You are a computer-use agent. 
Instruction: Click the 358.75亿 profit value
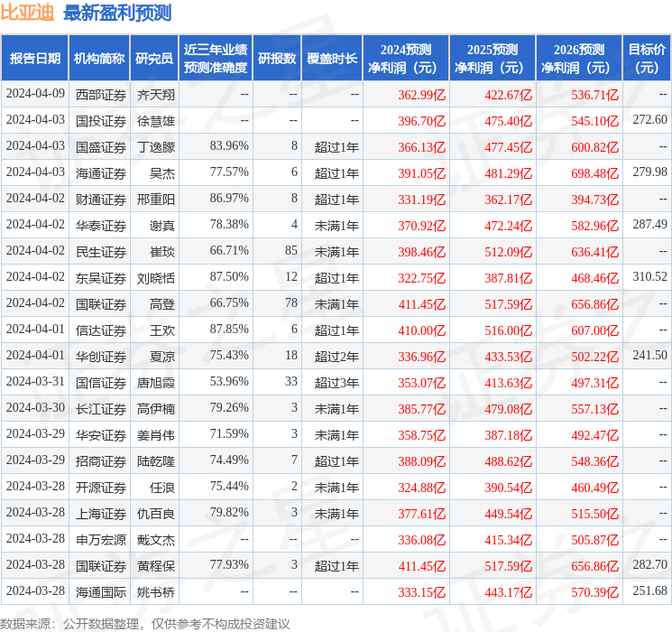(422, 435)
